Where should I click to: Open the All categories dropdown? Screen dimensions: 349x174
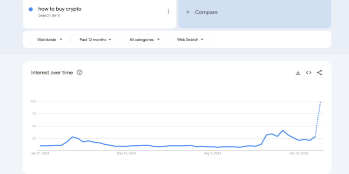click(144, 39)
